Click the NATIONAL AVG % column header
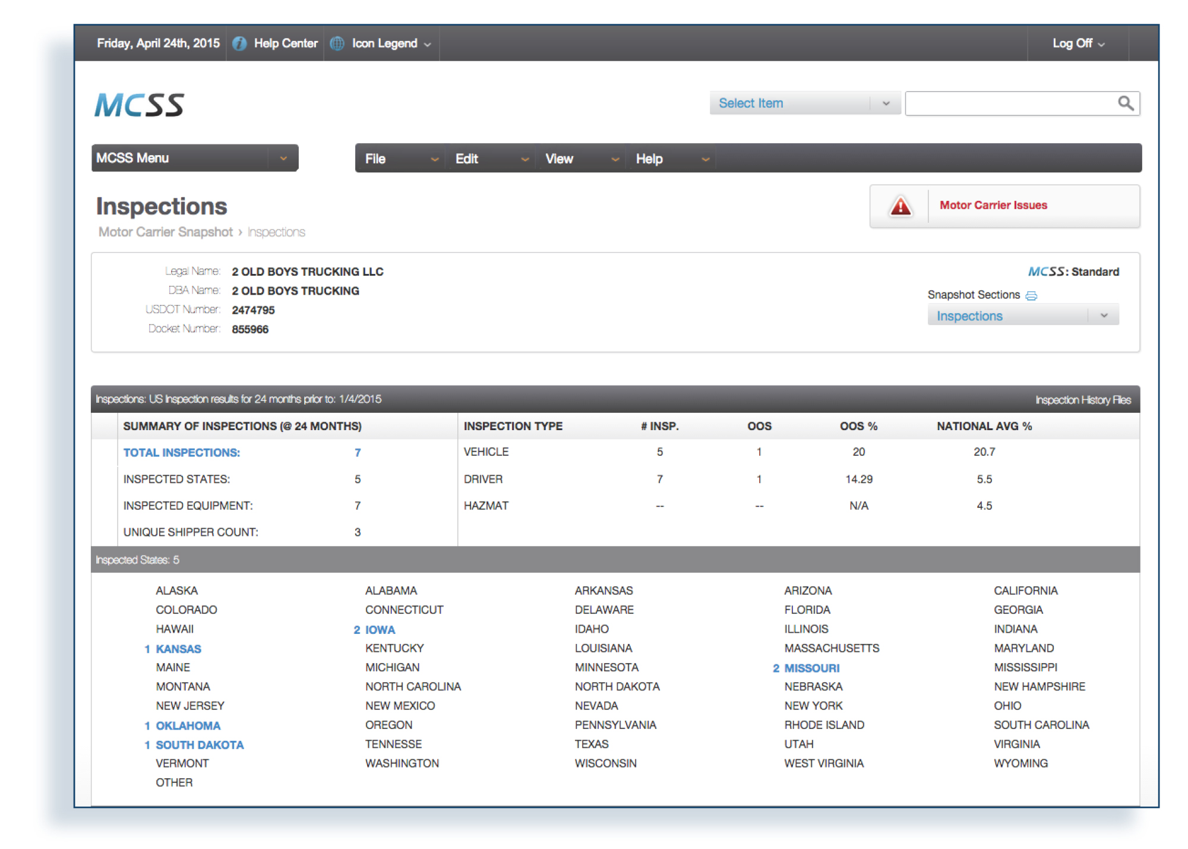Screen dimensions: 1188x849 point(984,426)
